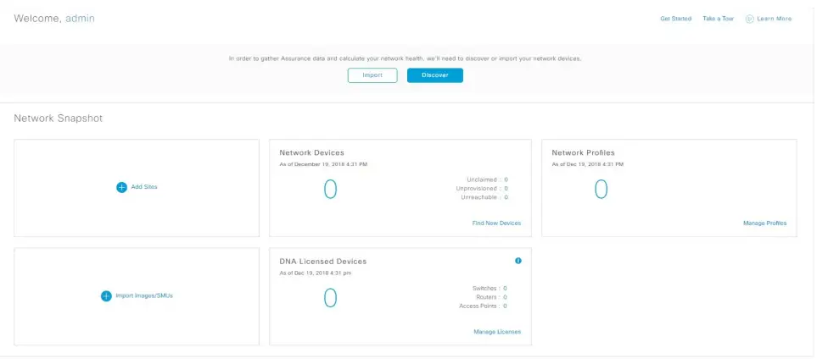Image resolution: width=828 pixels, height=364 pixels.
Task: Open the DNA Licensed Devices info icon
Action: pyautogui.click(x=518, y=261)
